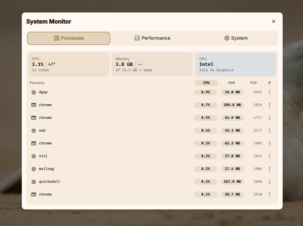Viewport: 303px width, 226px height.
Task: Click the window icon beside chrome PID 3910
Action: [x=34, y=194]
